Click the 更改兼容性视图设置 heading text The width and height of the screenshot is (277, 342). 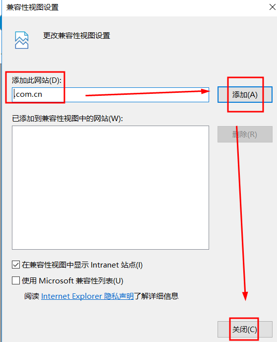tap(77, 35)
